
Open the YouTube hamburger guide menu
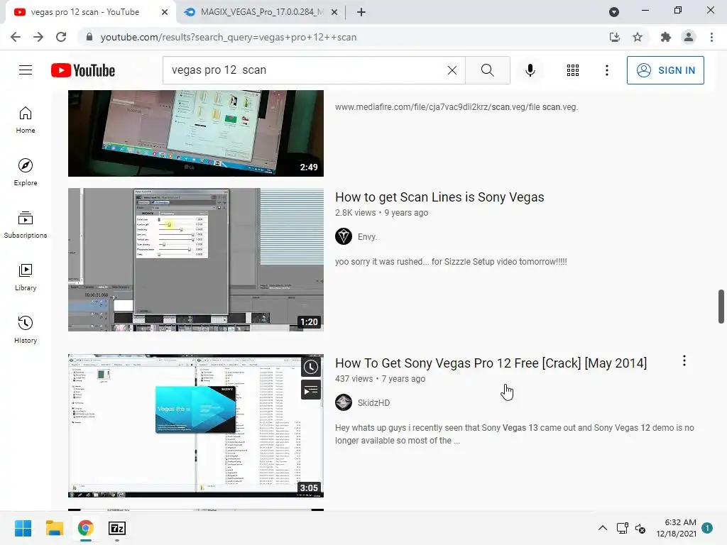coord(26,70)
